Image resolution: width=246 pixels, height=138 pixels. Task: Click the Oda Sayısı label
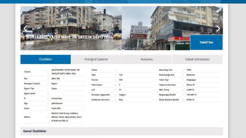tap(97, 85)
